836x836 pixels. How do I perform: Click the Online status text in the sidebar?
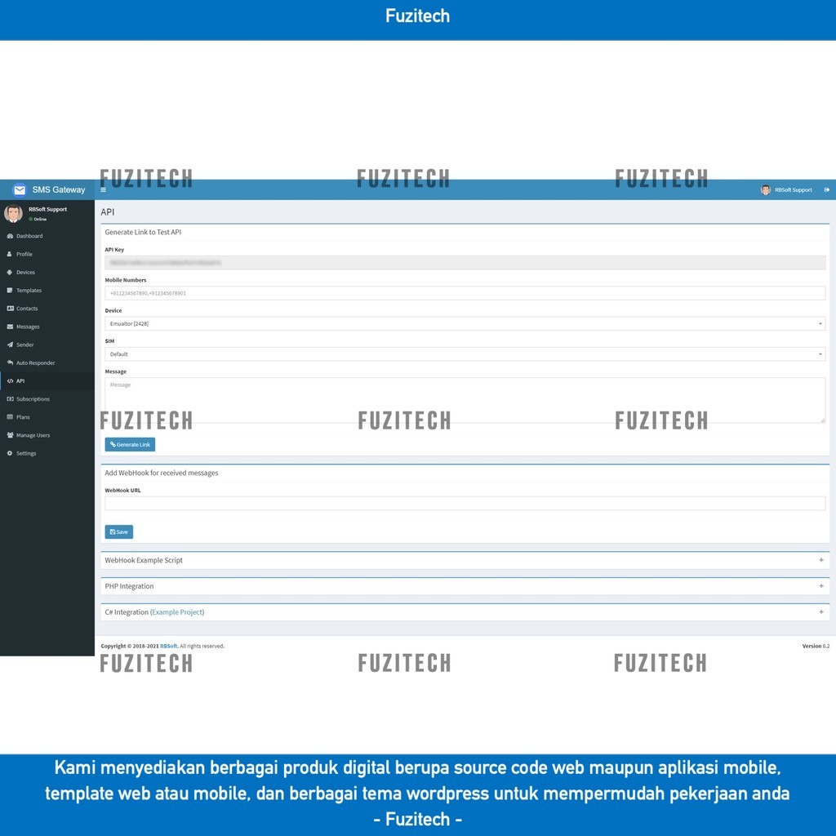coord(40,219)
